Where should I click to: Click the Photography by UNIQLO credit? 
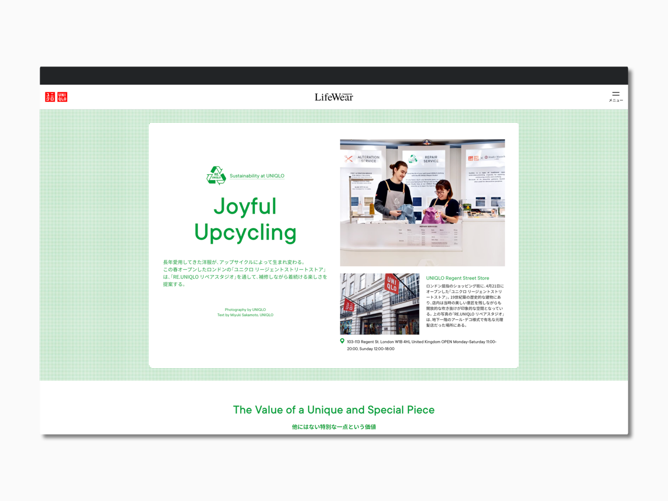coord(245,310)
